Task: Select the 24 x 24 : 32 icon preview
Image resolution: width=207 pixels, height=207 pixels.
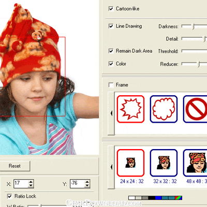Action: 130,163
